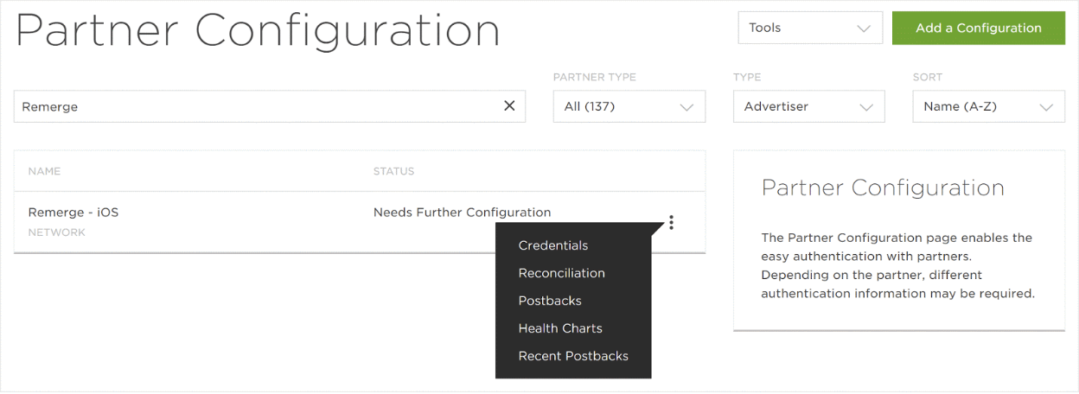This screenshot has width=1079, height=394.
Task: Open the three-dot options for Remerge - iOS
Action: (x=671, y=223)
